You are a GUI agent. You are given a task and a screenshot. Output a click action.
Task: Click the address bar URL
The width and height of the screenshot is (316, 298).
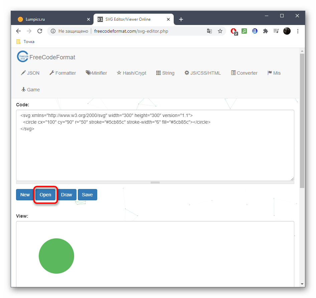point(131,31)
